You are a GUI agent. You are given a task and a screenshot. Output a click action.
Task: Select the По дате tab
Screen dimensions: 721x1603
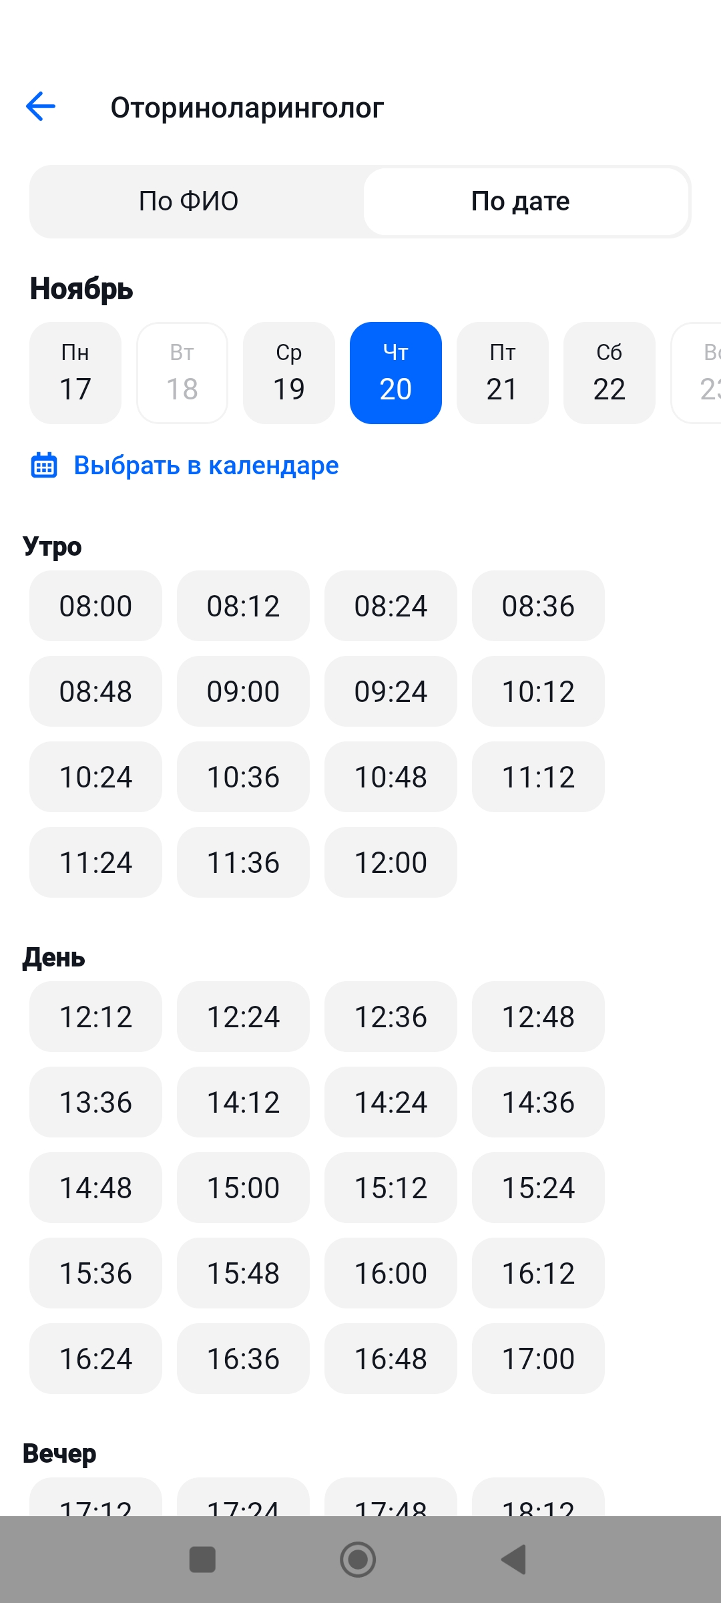pyautogui.click(x=521, y=201)
